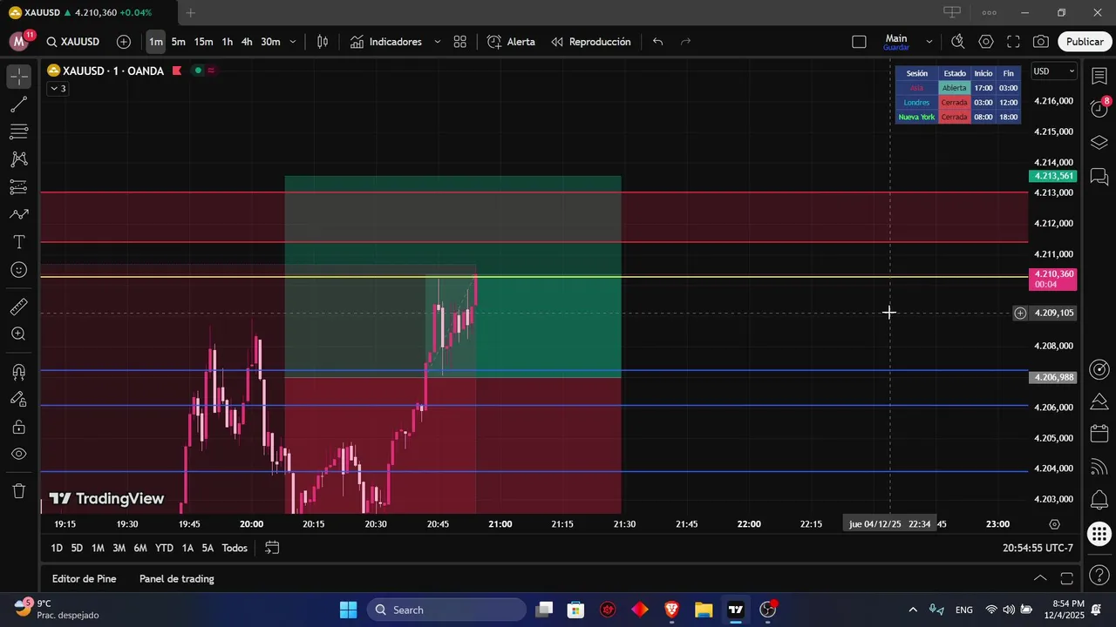Open chart settings gear in toolbar

point(986,42)
